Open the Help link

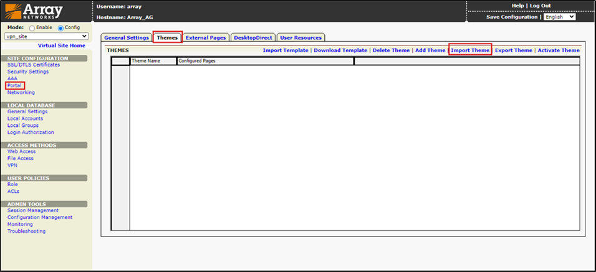pos(517,6)
